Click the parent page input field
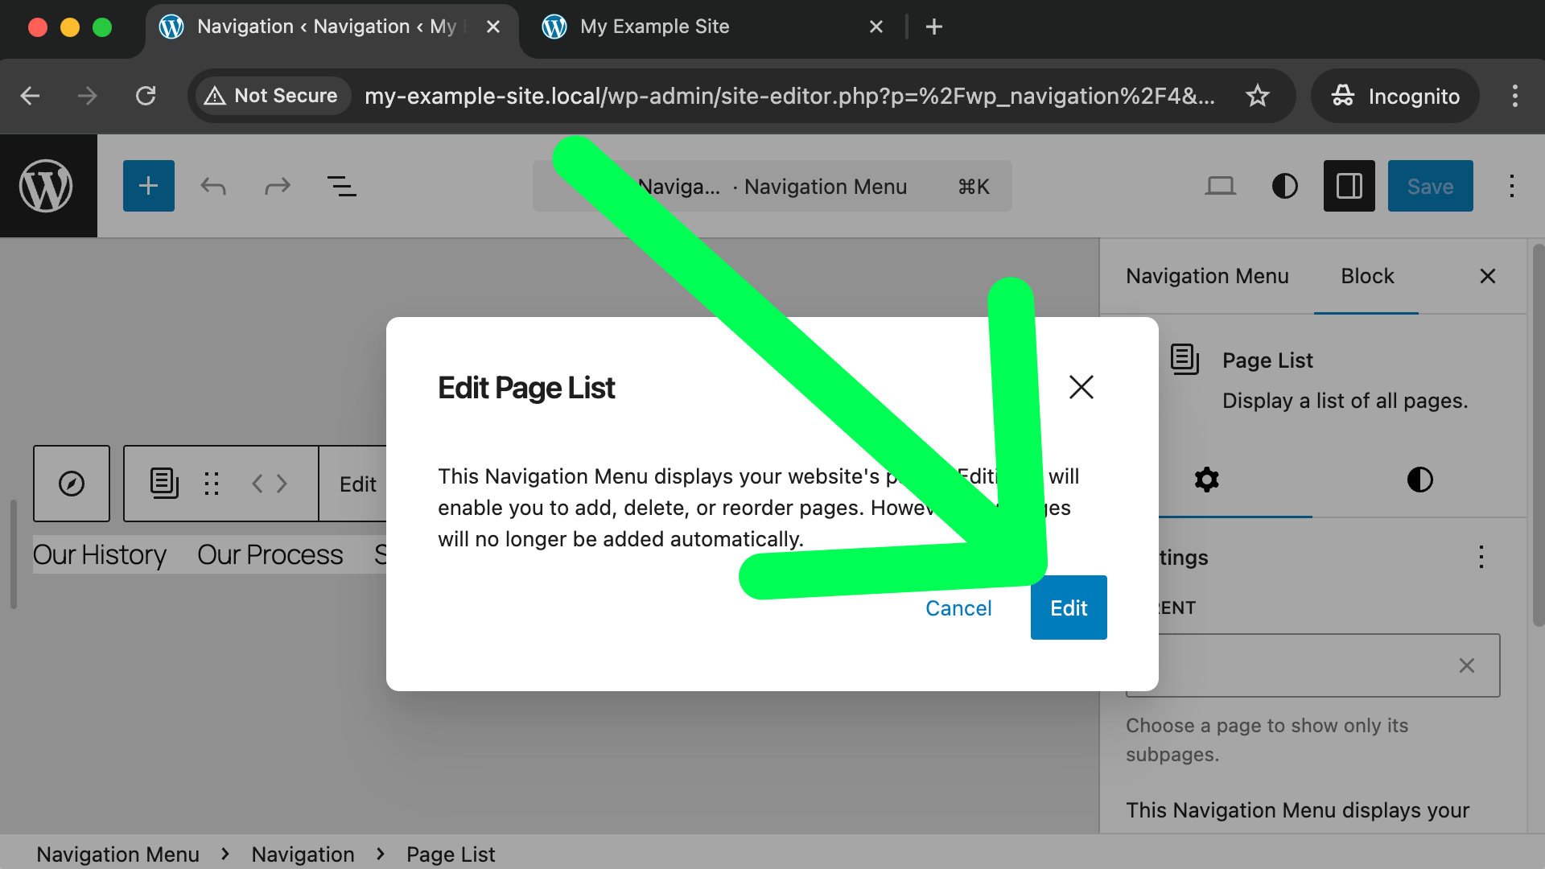The image size is (1545, 869). pos(1304,665)
